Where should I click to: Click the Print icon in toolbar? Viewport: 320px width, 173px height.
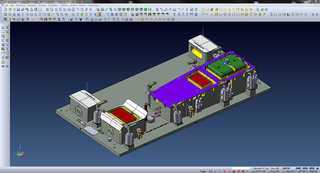[31, 9]
